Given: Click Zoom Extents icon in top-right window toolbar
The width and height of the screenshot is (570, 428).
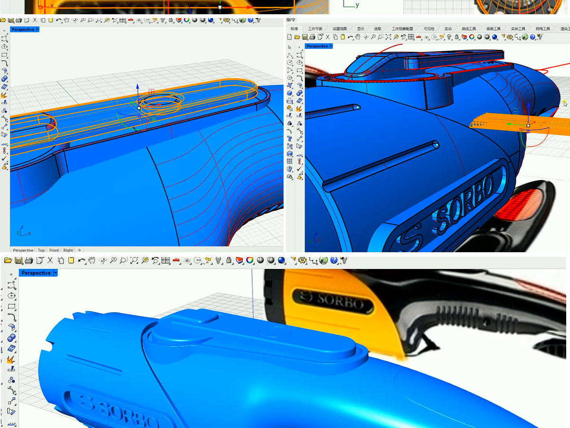Looking at the screenshot, I should coord(388,37).
